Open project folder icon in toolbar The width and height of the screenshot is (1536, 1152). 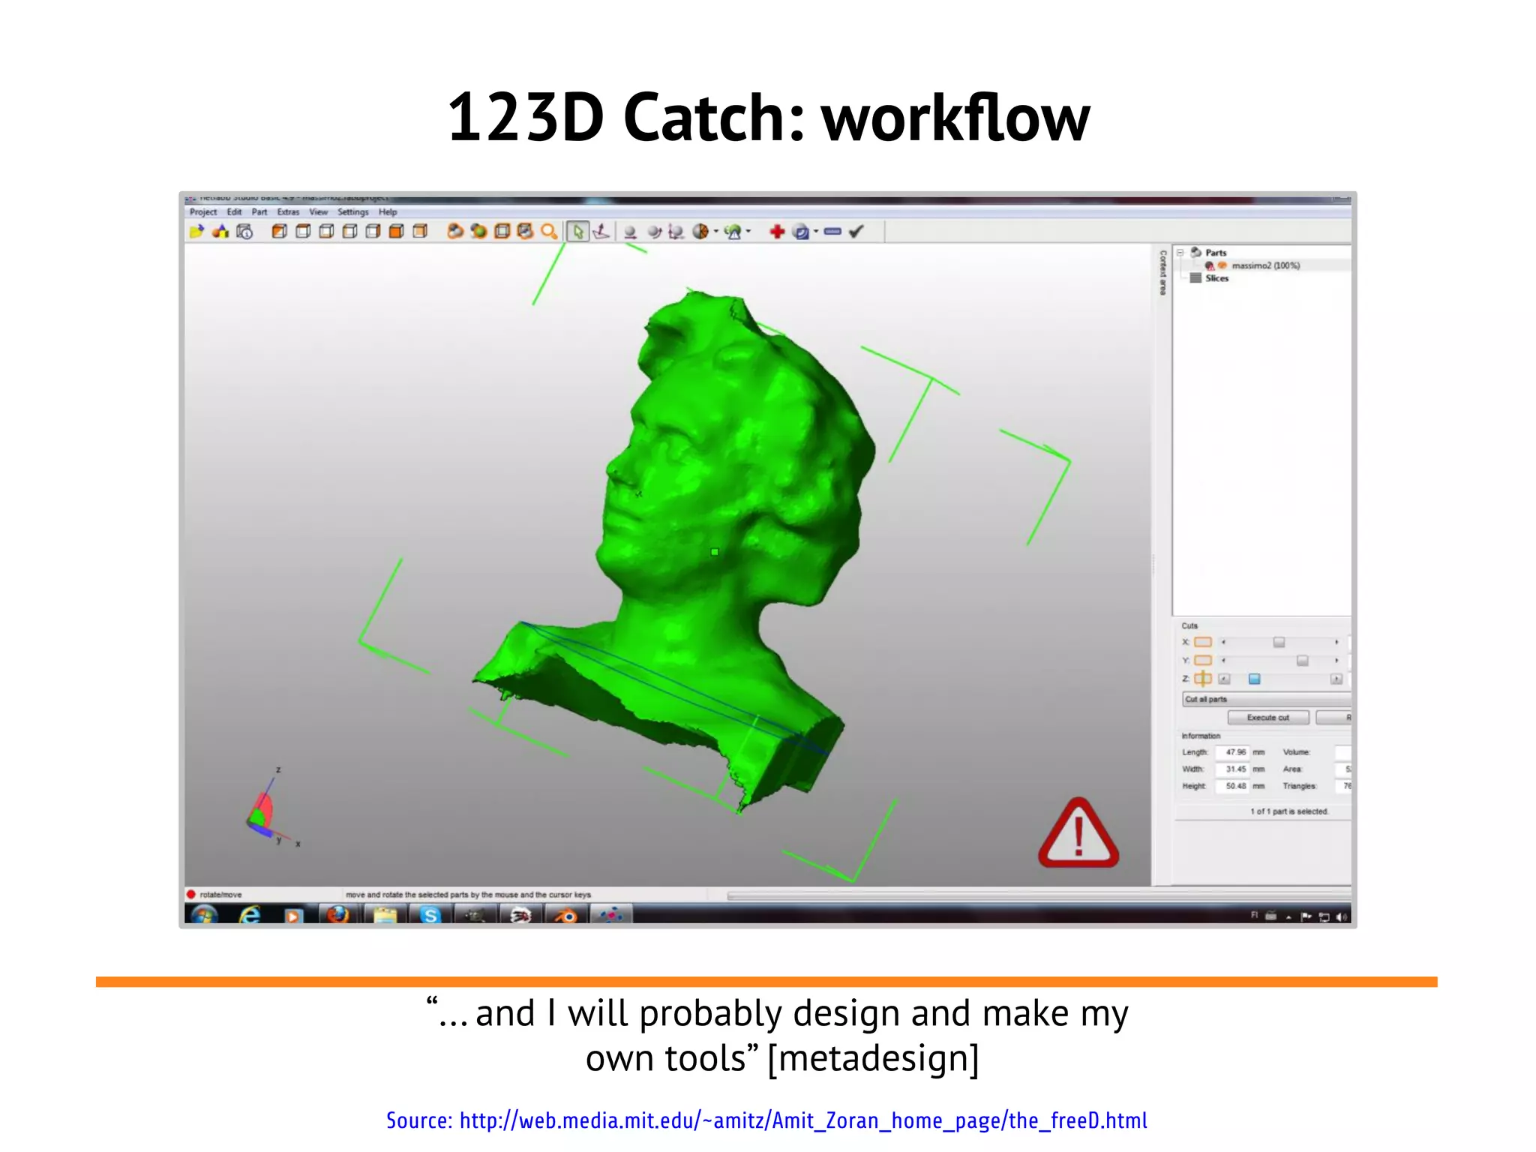(x=196, y=232)
